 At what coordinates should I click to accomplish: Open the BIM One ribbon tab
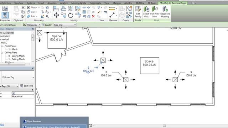point(140,3)
